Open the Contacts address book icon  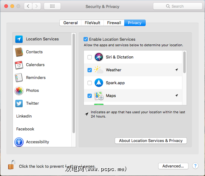[19, 52]
